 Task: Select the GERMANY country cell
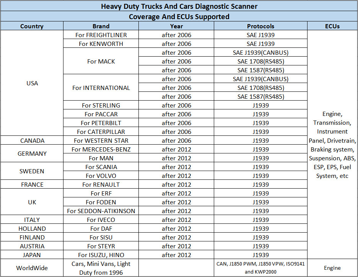point(32,153)
